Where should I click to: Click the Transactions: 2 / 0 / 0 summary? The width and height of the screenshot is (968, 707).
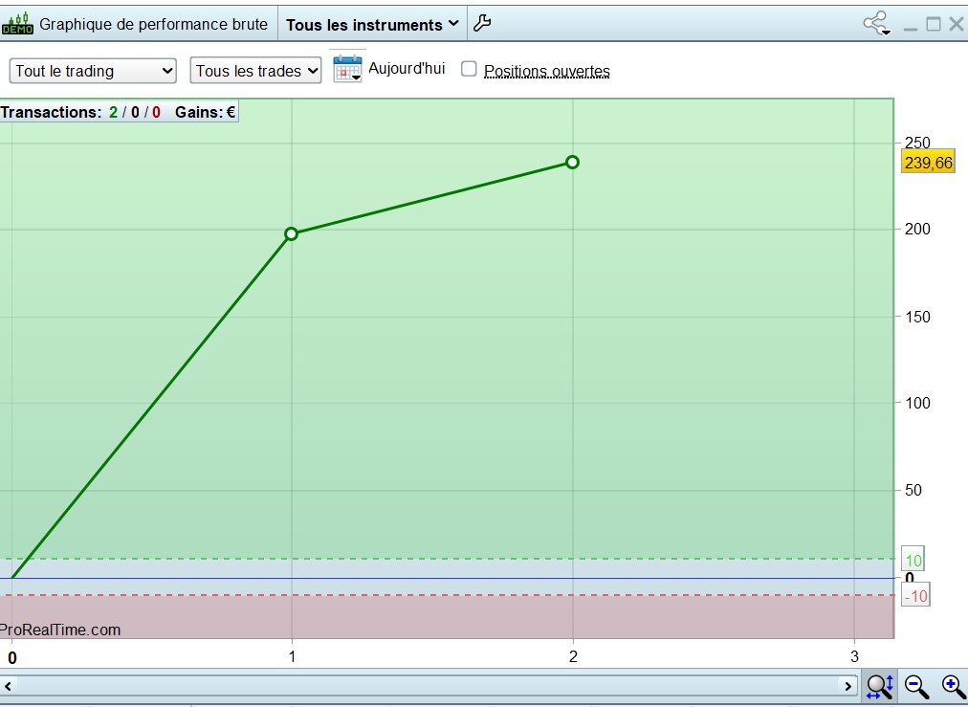point(80,112)
